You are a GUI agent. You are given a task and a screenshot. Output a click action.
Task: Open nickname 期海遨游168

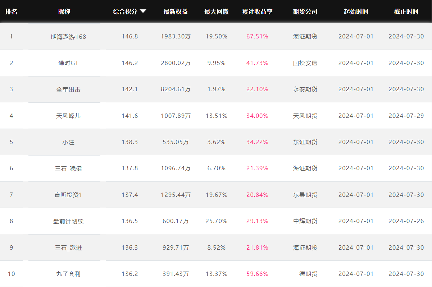click(68, 37)
